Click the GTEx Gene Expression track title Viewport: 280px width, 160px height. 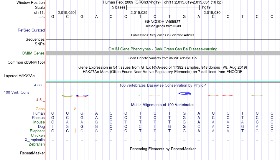pos(163,67)
